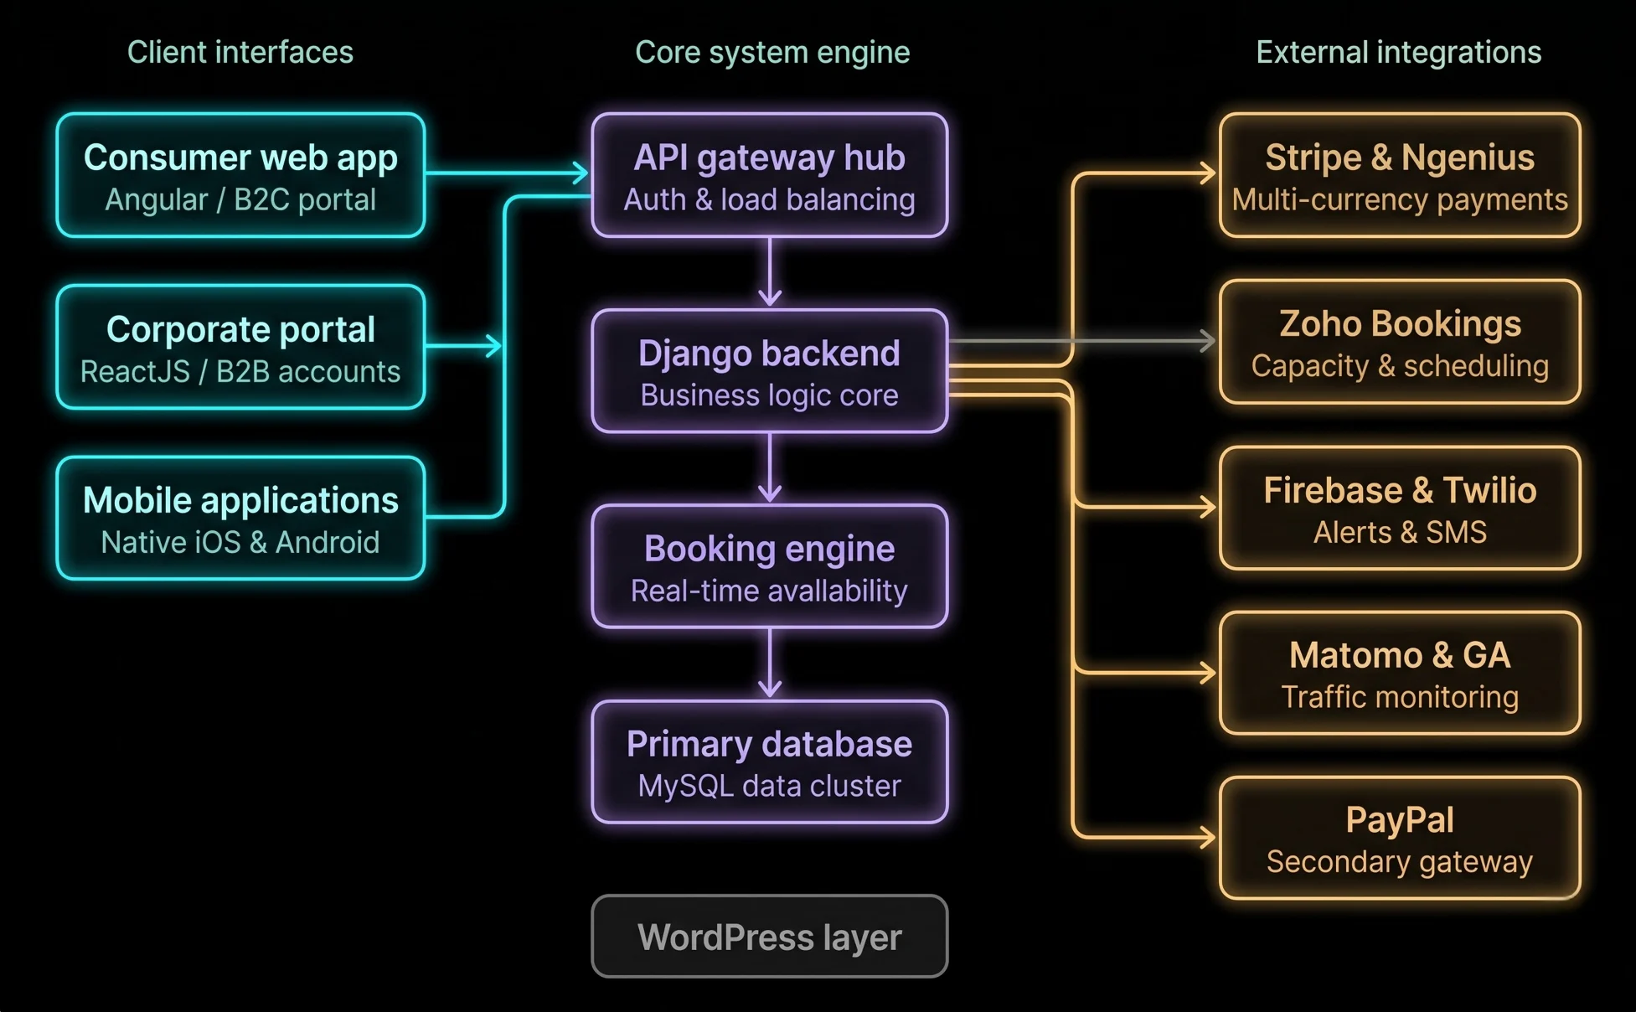1636x1012 pixels.
Task: Select the Mobile applications box
Action: 240,518
